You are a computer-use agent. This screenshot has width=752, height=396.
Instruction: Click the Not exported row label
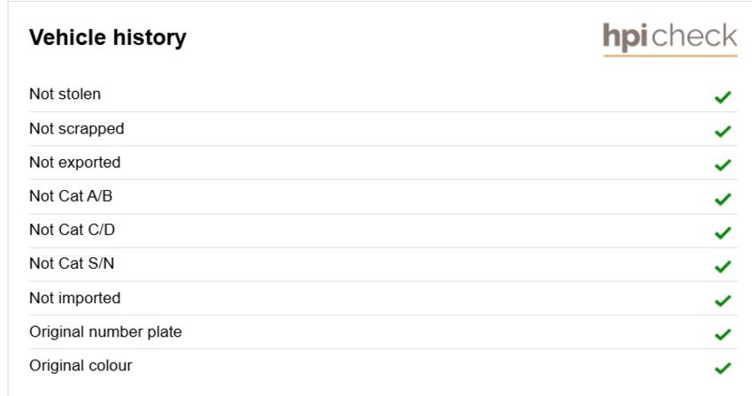[75, 163]
